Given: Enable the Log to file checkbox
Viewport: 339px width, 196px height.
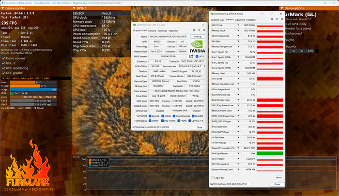Looking at the screenshot, I should (x=213, y=178).
